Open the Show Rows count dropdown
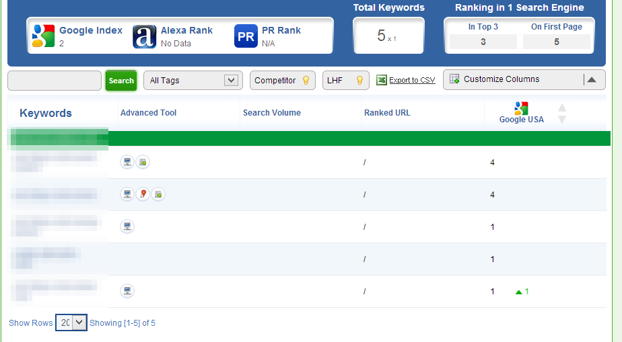The height and width of the screenshot is (342, 622). pos(71,323)
